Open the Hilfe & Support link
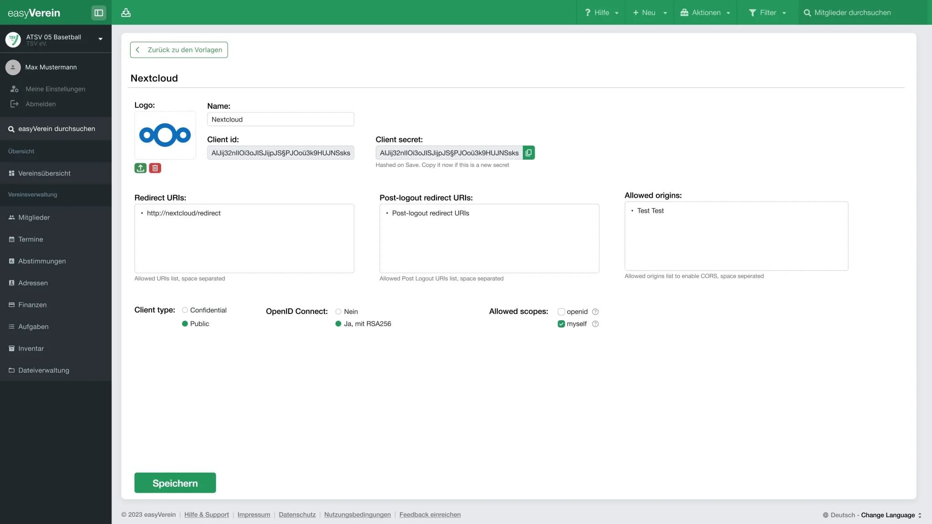The height and width of the screenshot is (524, 932). [207, 515]
